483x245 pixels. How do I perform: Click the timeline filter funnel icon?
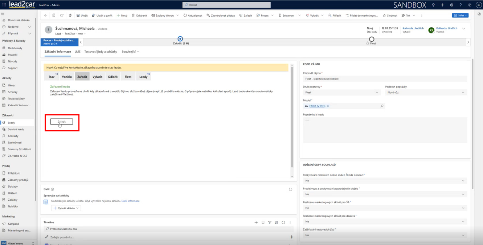[270, 222]
